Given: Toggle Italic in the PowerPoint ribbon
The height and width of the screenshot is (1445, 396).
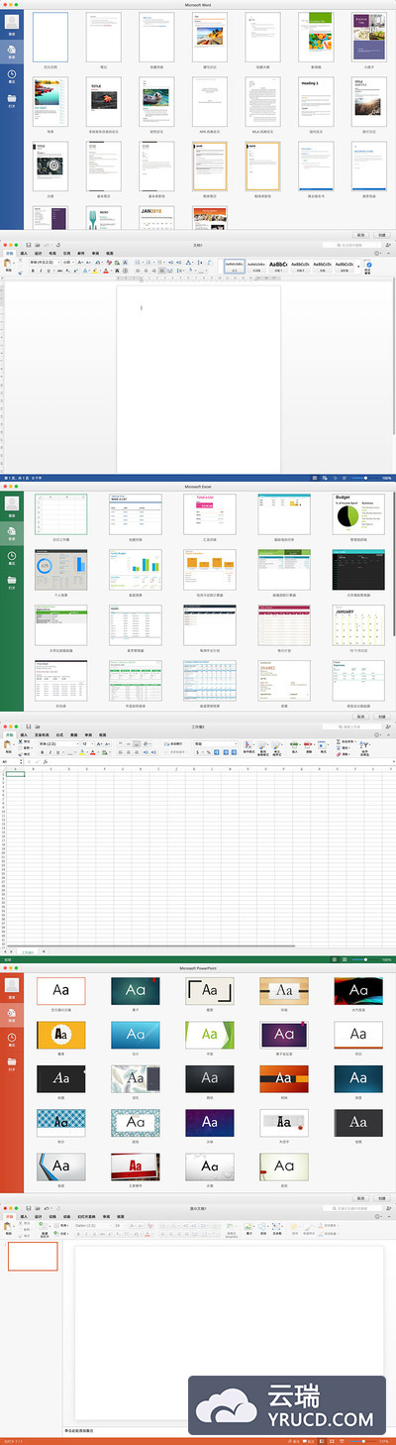Looking at the screenshot, I should pyautogui.click(x=86, y=1234).
